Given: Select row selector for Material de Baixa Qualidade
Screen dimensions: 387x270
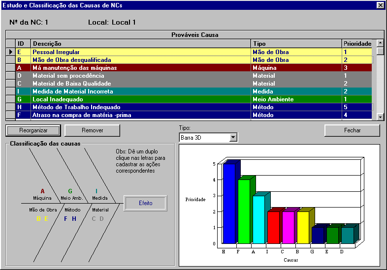Looking at the screenshot, I should [x=11, y=83].
